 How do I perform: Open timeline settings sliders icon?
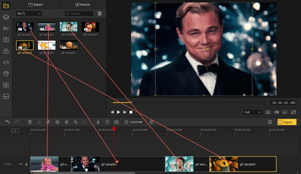click(270, 122)
